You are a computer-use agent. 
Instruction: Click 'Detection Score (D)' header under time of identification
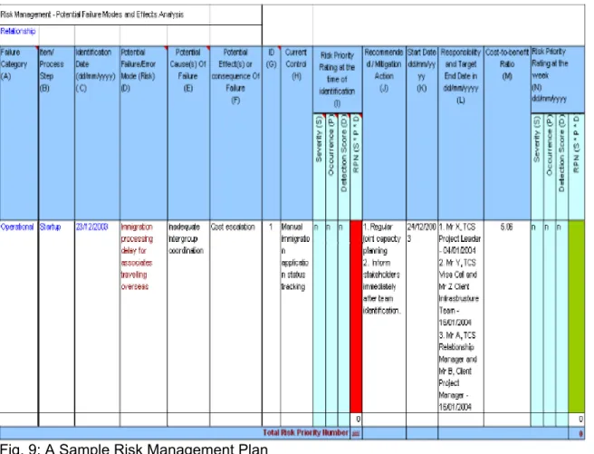[x=343, y=167]
